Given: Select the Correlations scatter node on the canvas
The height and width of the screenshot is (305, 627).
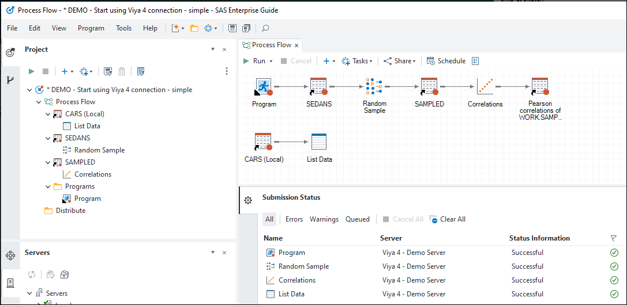Looking at the screenshot, I should (x=485, y=87).
